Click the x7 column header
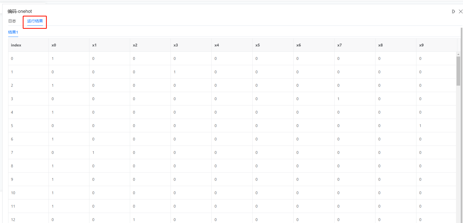This screenshot has height=223, width=463. point(355,45)
